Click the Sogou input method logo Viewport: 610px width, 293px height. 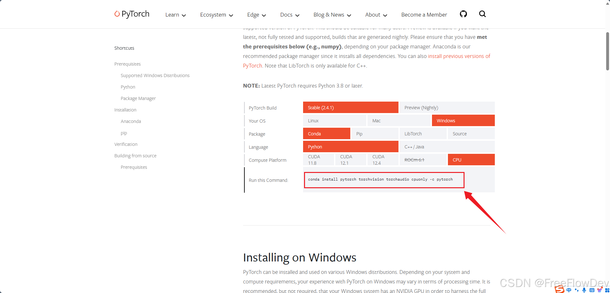pos(560,289)
